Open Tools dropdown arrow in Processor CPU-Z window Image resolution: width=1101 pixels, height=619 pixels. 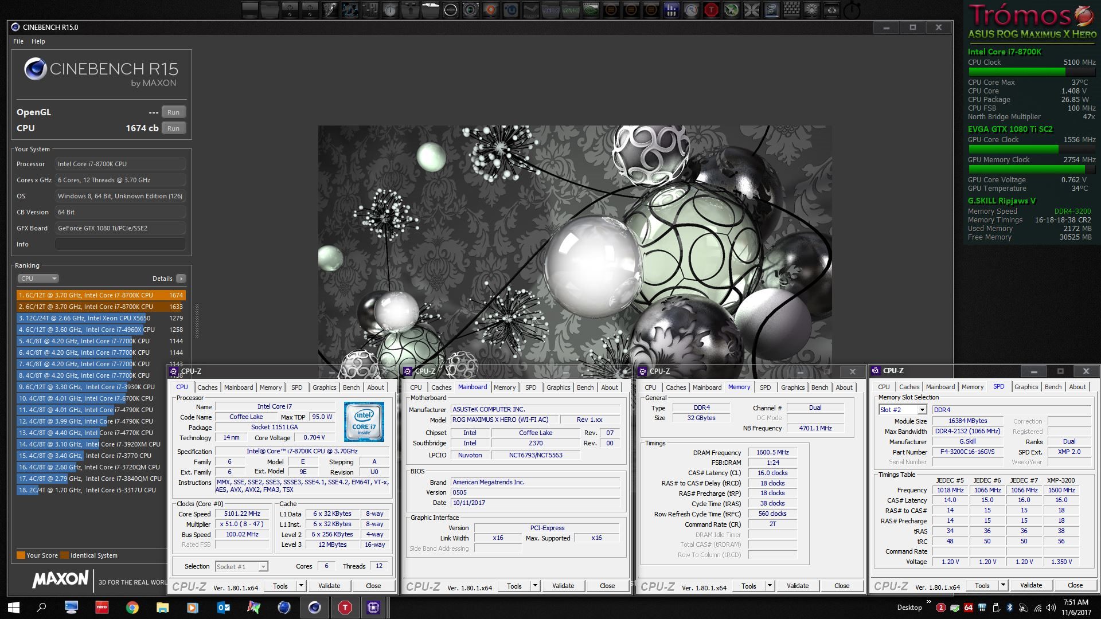pyautogui.click(x=301, y=586)
